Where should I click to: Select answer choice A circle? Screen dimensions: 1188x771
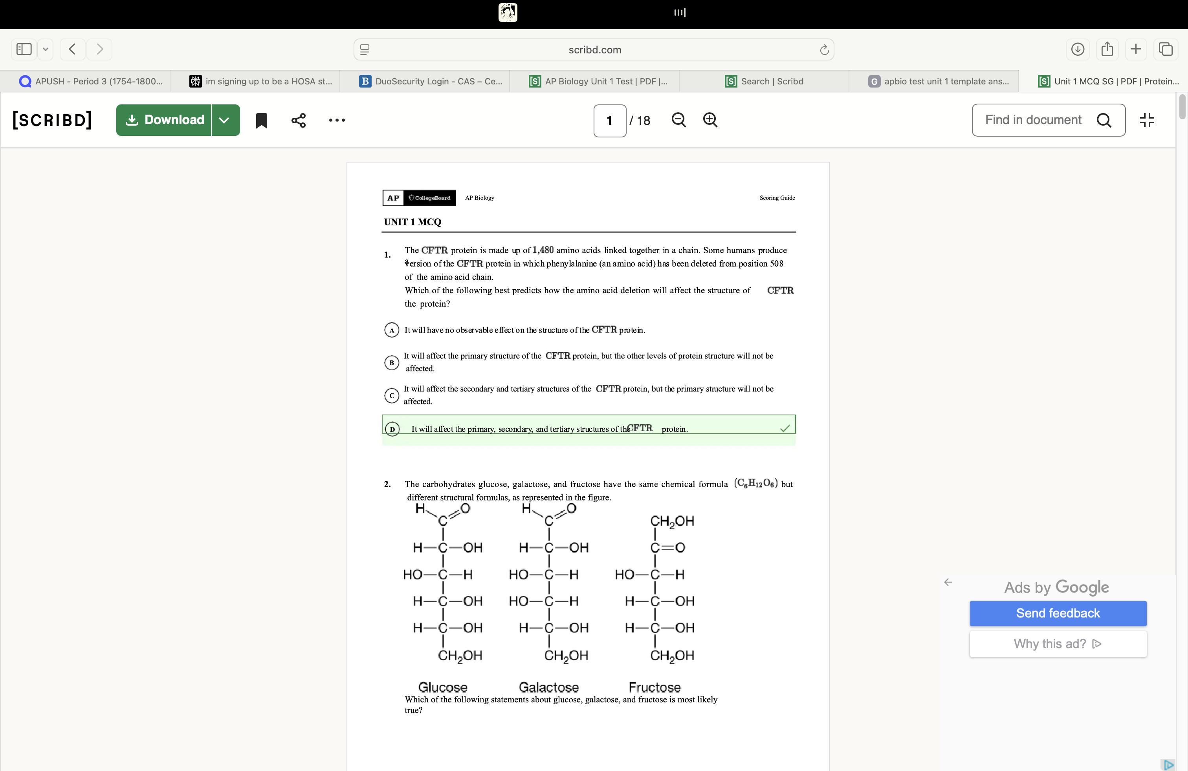coord(392,330)
